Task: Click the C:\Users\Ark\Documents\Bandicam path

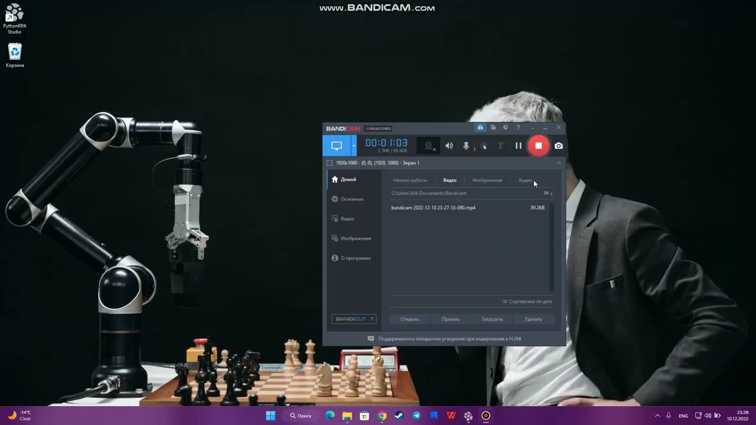Action: coord(429,193)
